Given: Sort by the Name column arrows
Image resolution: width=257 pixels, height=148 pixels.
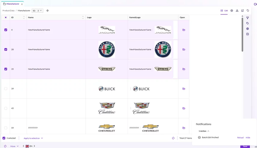Looking at the screenshot, I should [x=83, y=17].
